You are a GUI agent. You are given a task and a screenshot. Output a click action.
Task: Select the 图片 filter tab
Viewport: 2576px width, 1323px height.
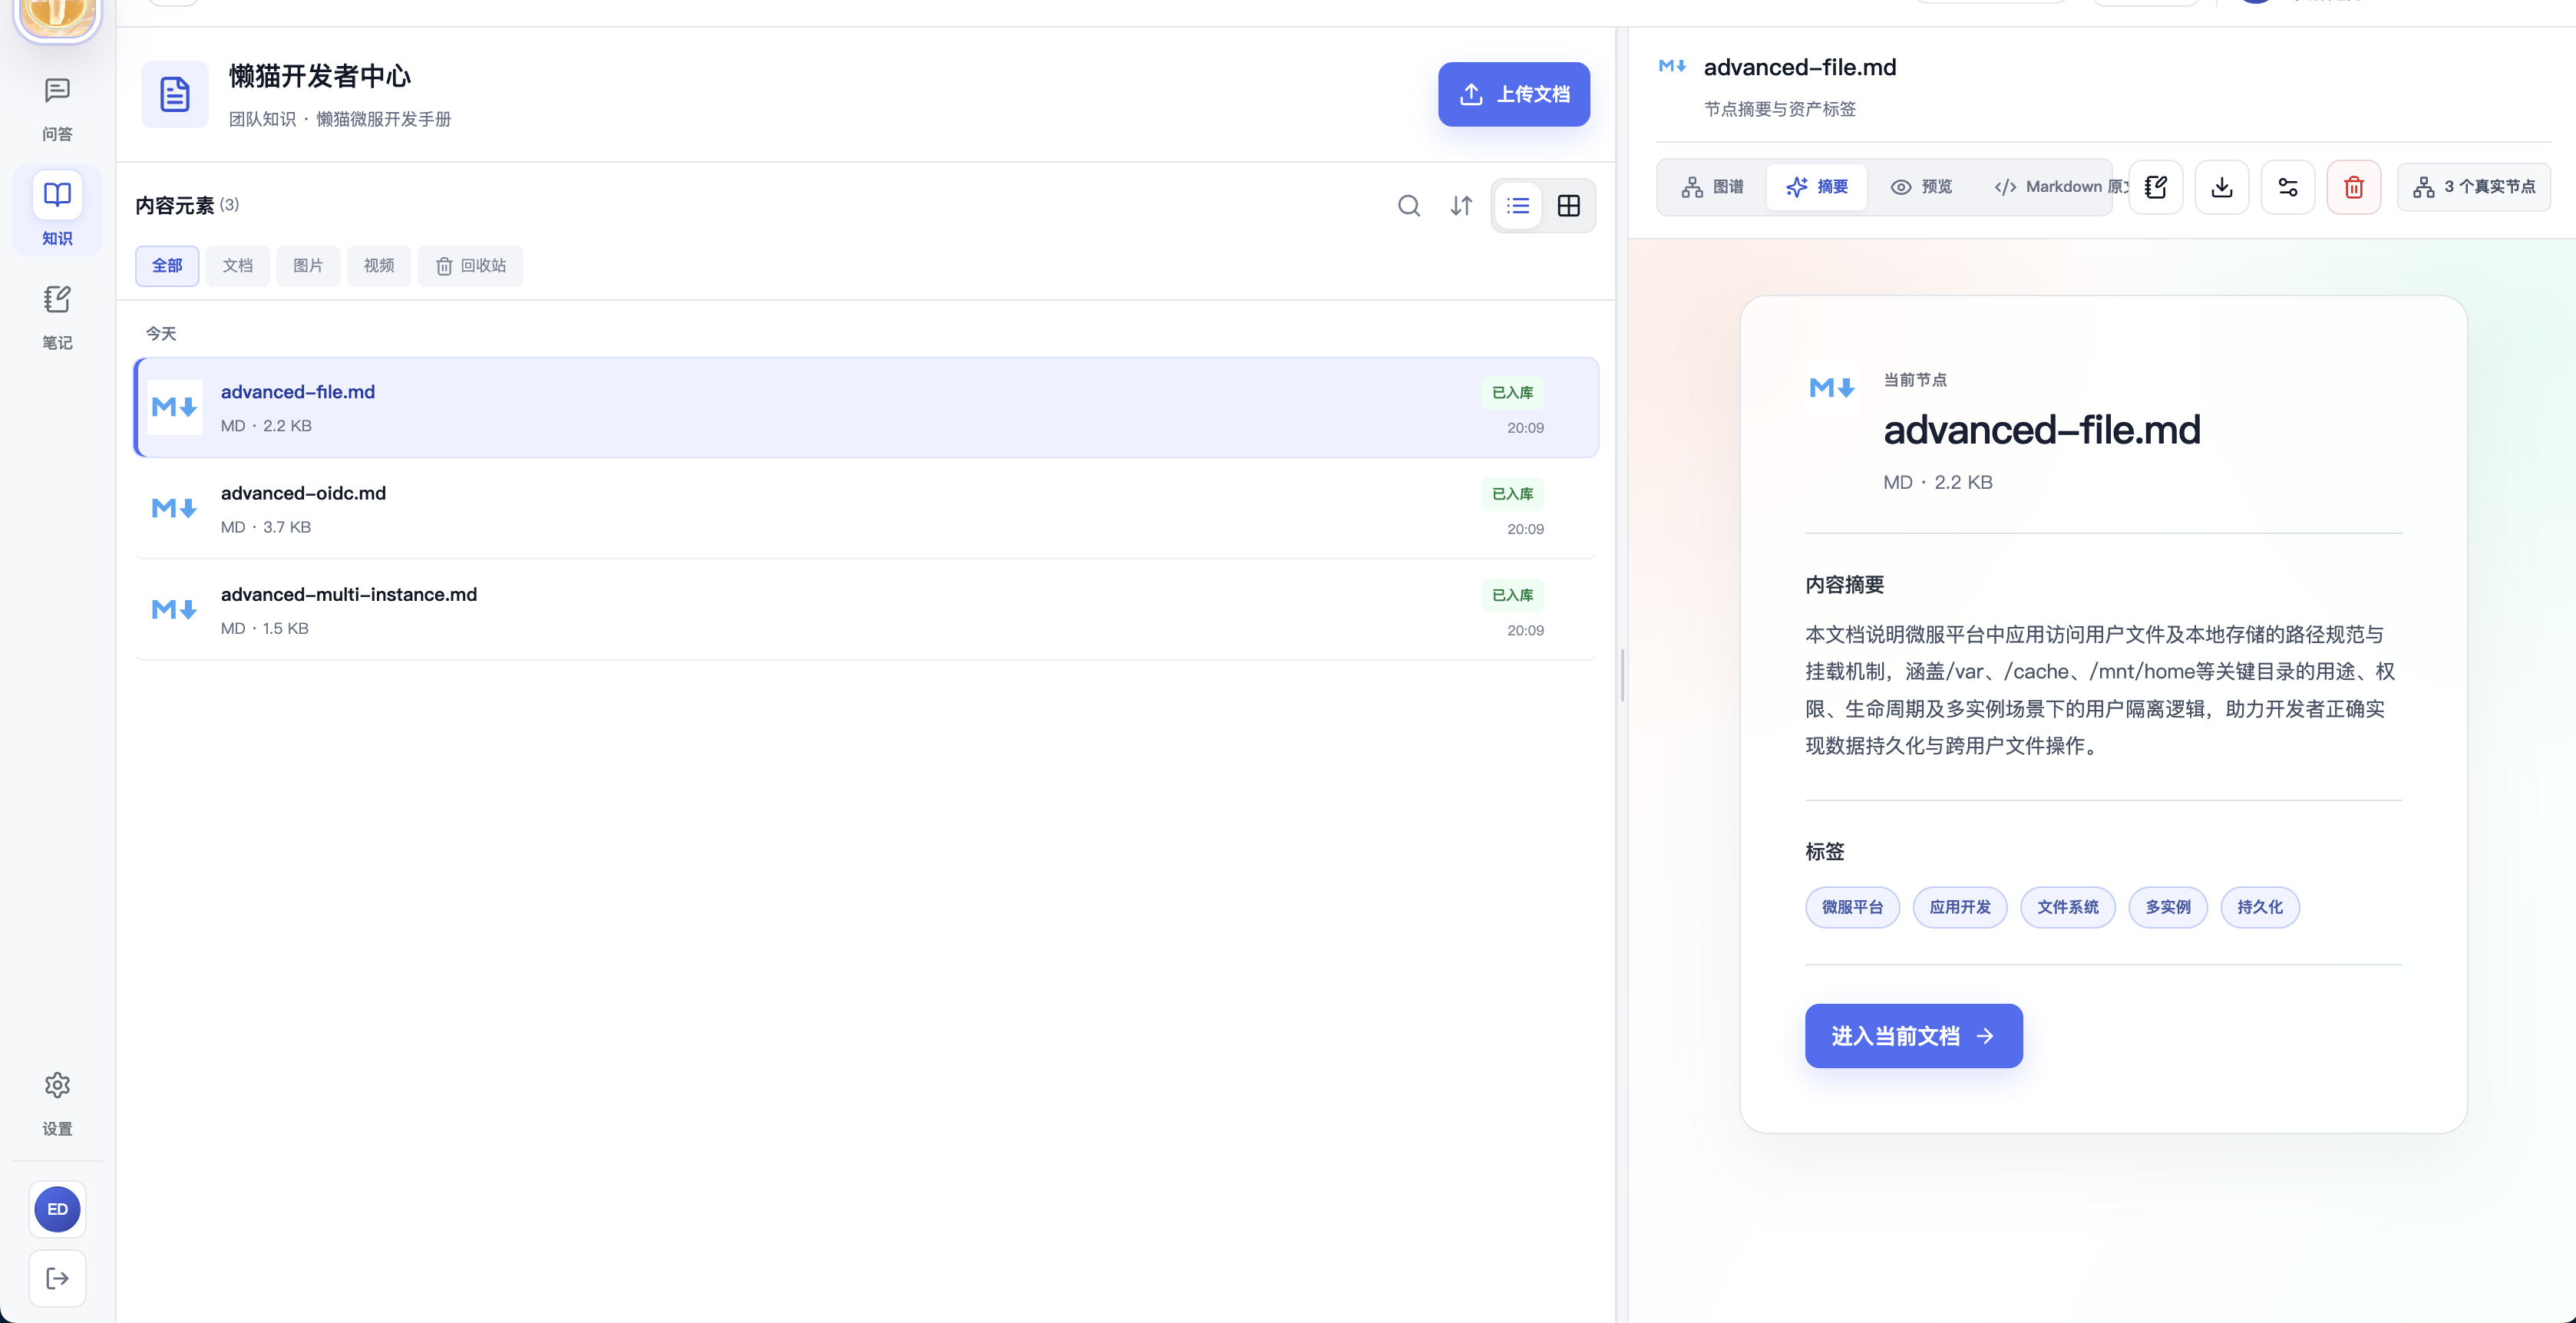(x=308, y=266)
